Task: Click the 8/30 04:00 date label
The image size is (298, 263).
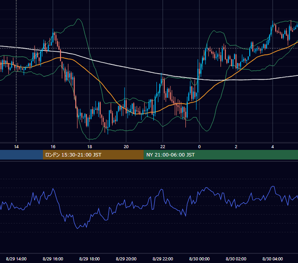Action: (x=273, y=259)
